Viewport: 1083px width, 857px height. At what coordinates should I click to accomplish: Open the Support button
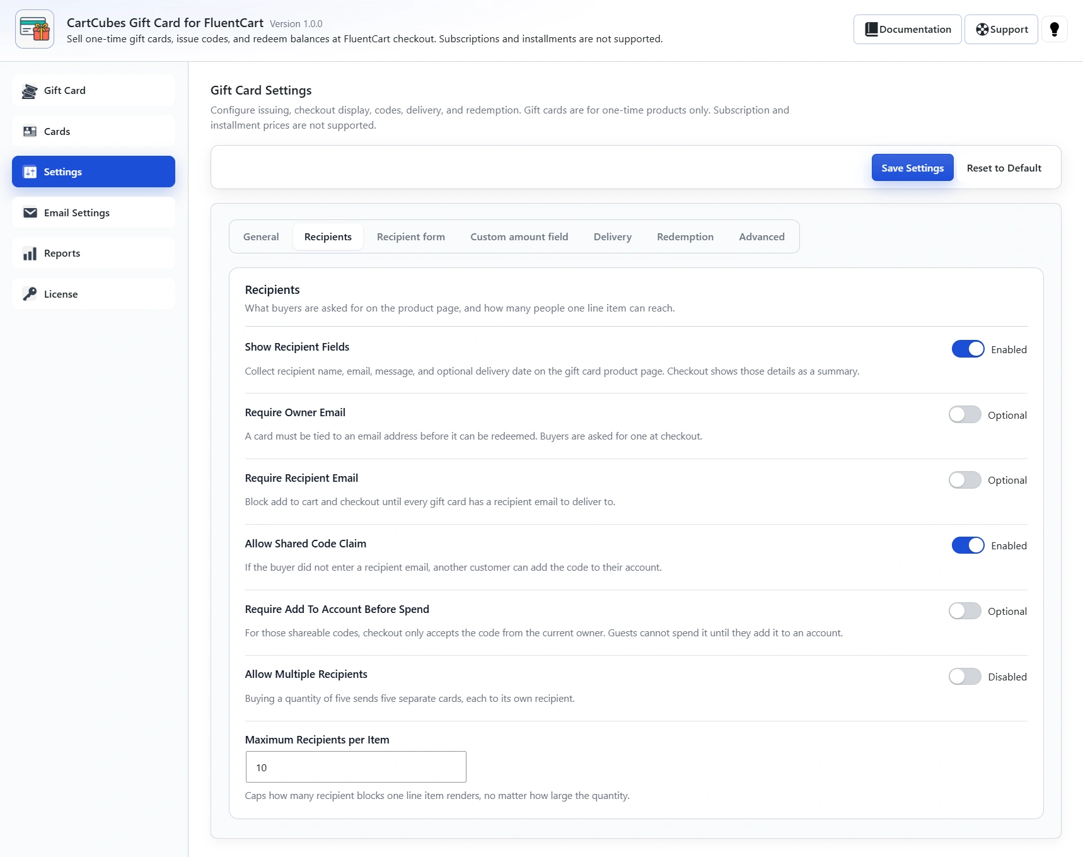pyautogui.click(x=1001, y=29)
